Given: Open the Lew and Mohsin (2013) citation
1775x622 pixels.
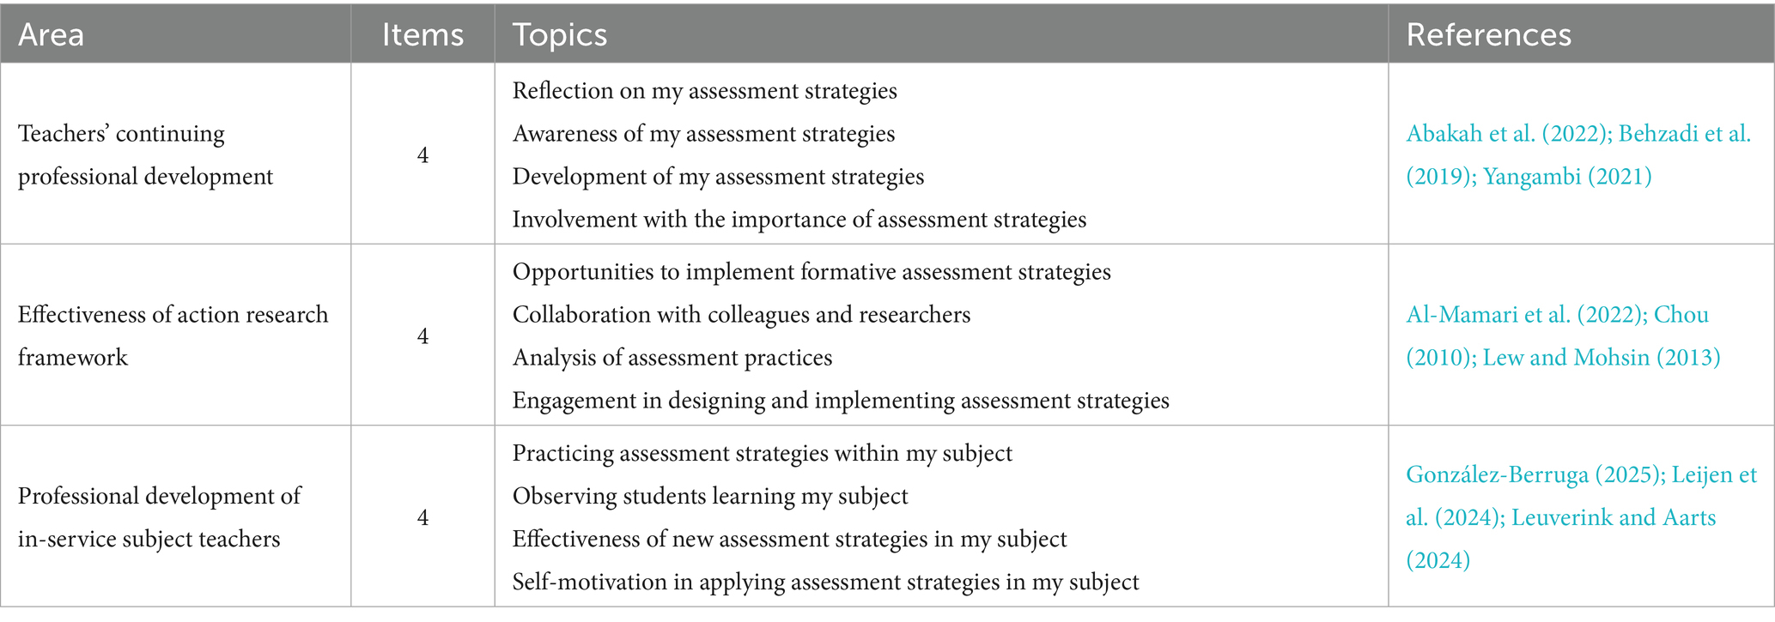Looking at the screenshot, I should pos(1601,358).
